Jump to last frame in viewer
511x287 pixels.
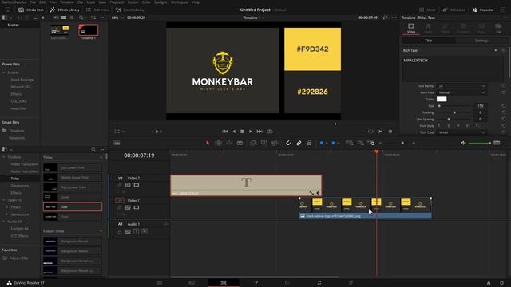(259, 131)
